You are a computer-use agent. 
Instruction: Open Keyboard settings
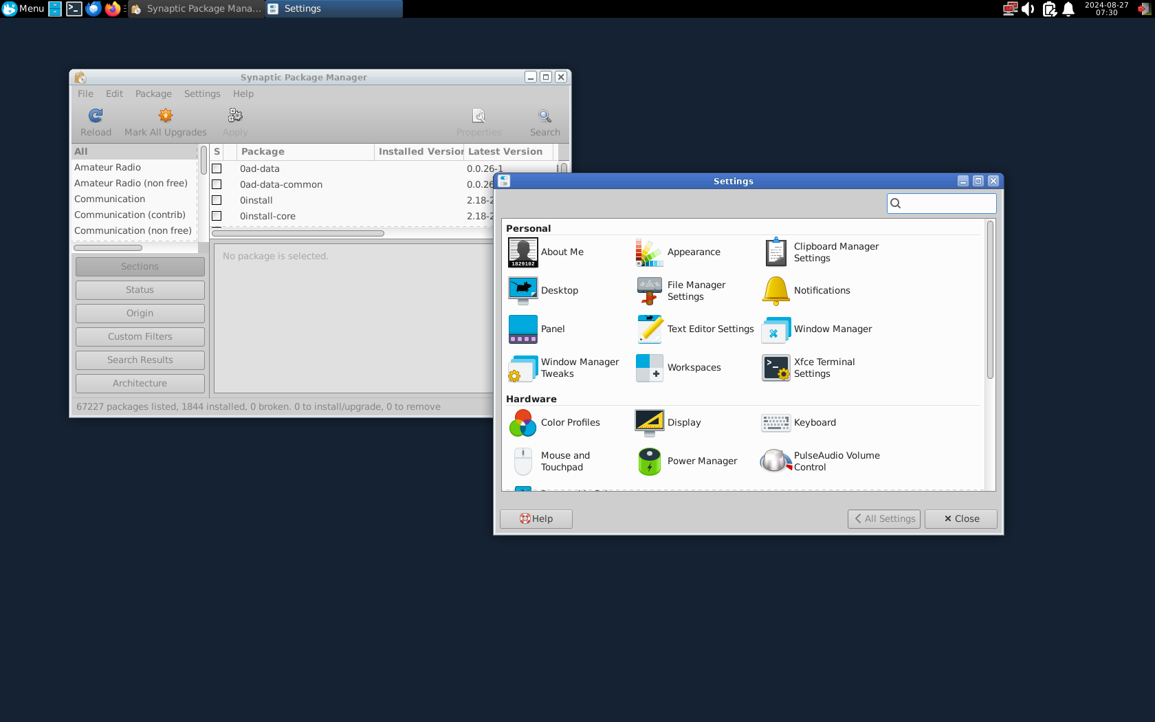point(799,423)
